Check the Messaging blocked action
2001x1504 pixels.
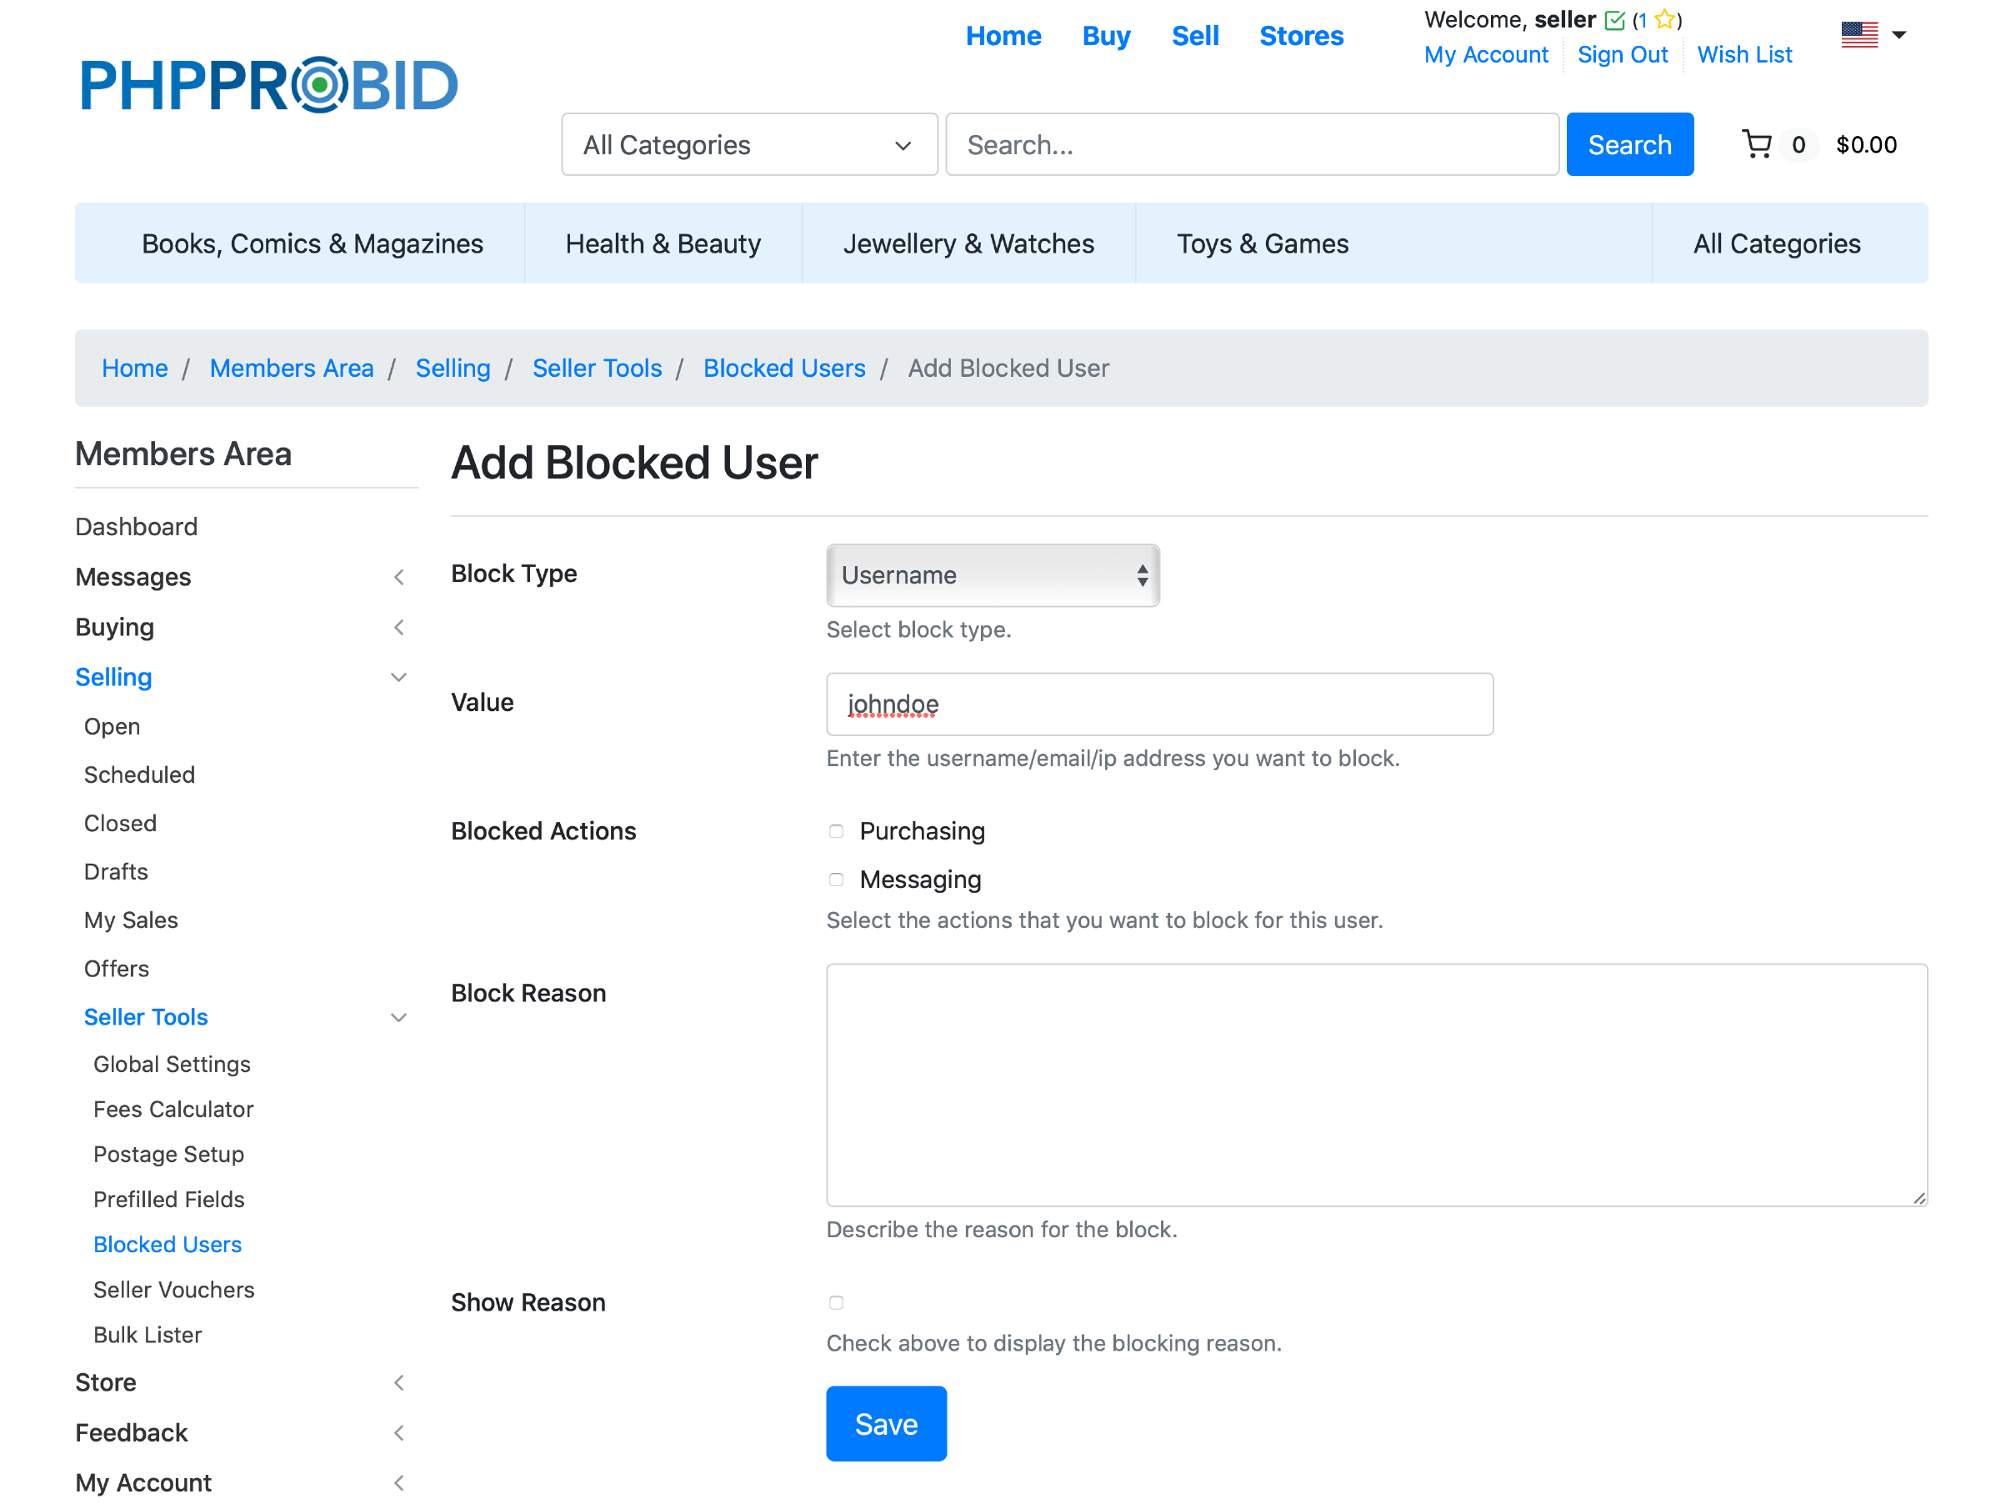pyautogui.click(x=836, y=880)
